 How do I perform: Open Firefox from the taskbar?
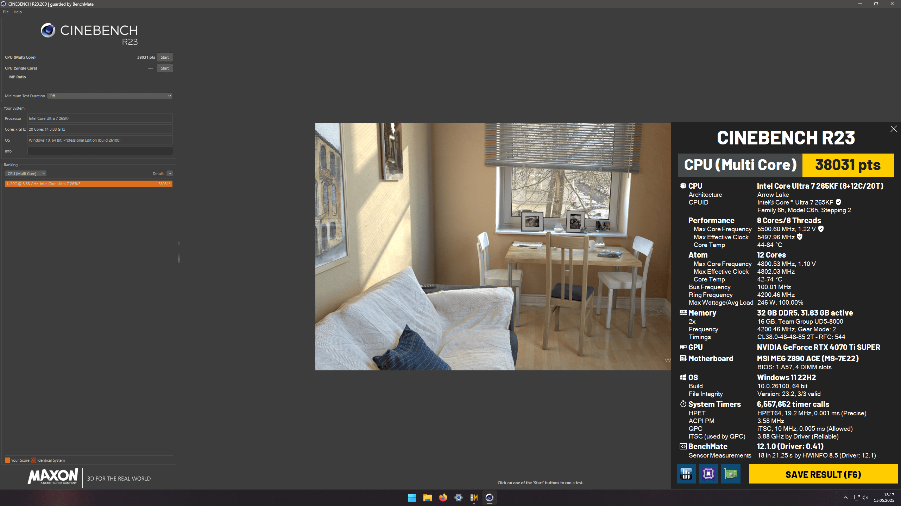point(443,498)
